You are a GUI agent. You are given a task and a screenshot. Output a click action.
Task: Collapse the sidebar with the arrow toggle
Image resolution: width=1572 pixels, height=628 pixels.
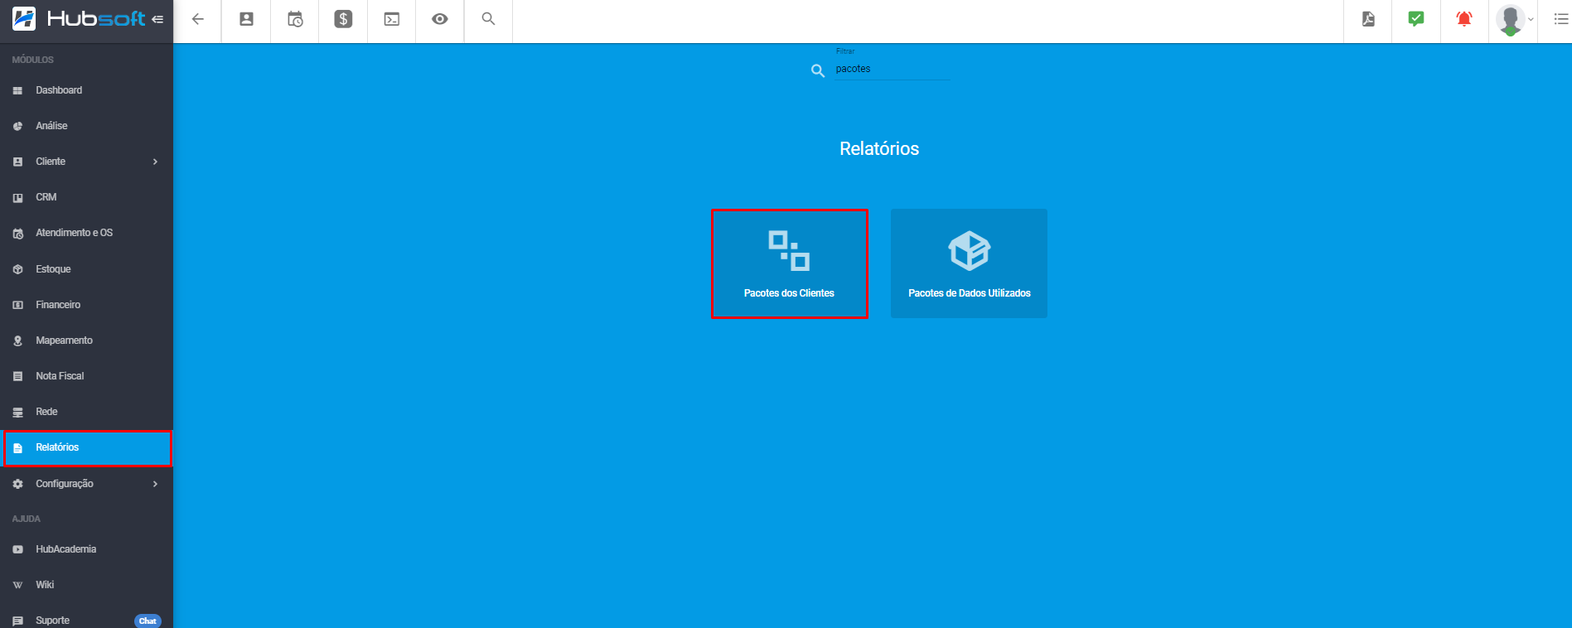(157, 19)
